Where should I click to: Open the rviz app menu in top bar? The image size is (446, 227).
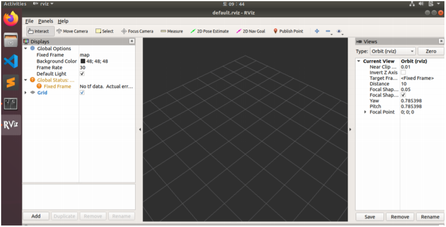coord(43,4)
